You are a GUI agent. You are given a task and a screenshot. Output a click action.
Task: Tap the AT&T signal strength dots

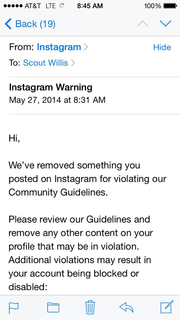click(x=13, y=6)
